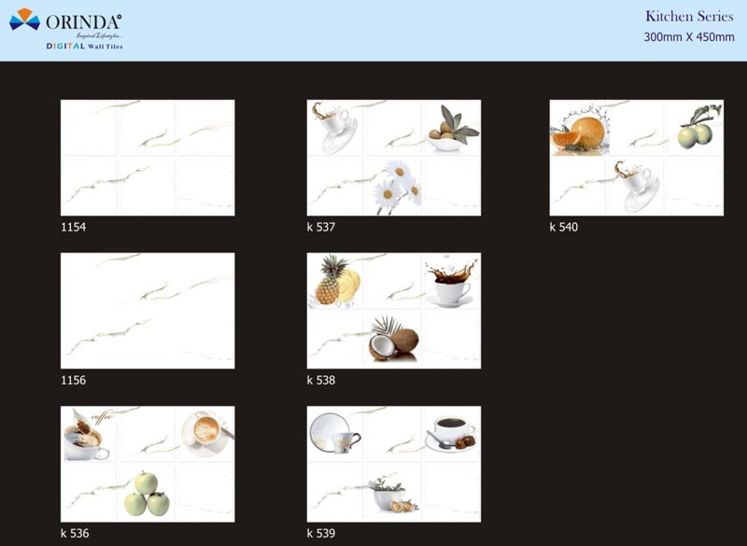Select the "k 536" label text
The height and width of the screenshot is (546, 747).
point(74,534)
